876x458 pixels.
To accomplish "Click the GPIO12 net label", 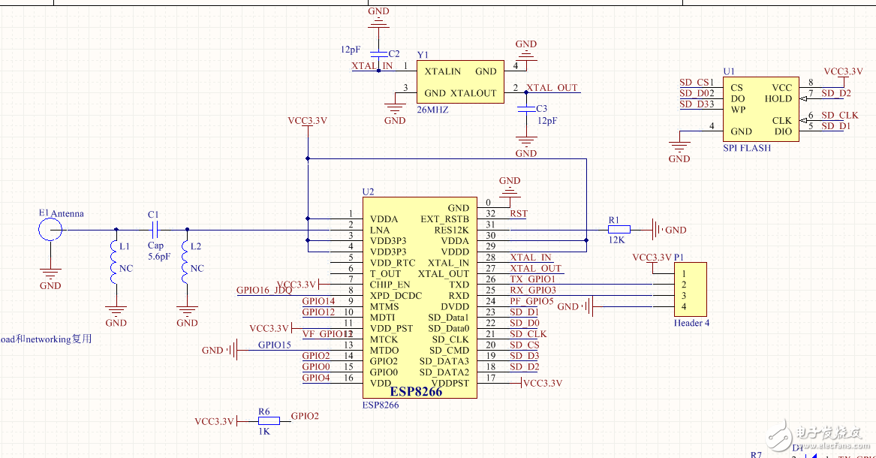I will point(318,312).
